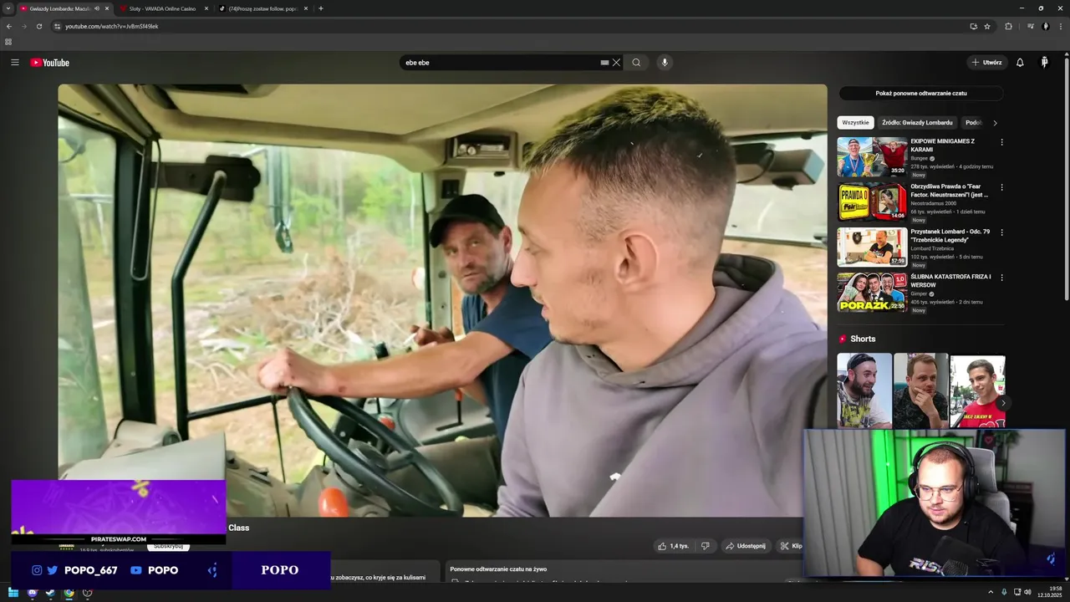This screenshot has width=1070, height=602.
Task: Submit search with the magnifier button
Action: tap(636, 63)
